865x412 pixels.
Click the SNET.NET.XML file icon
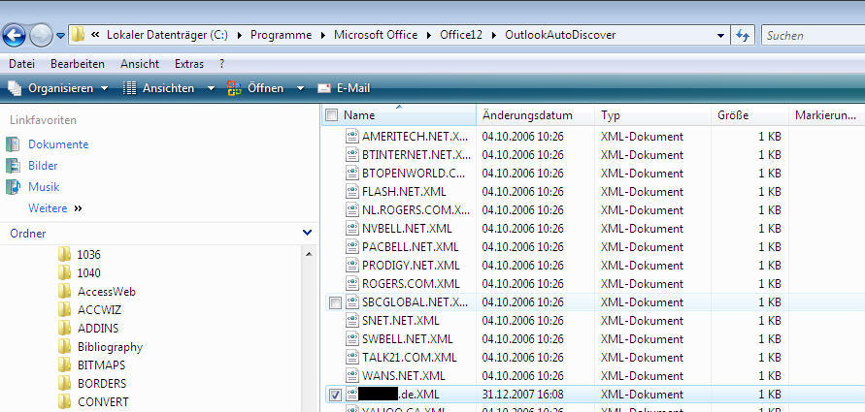(352, 321)
